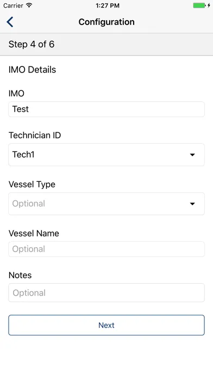The image size is (213, 379).
Task: Open Vessel Type dropdown arrow
Action: point(192,204)
